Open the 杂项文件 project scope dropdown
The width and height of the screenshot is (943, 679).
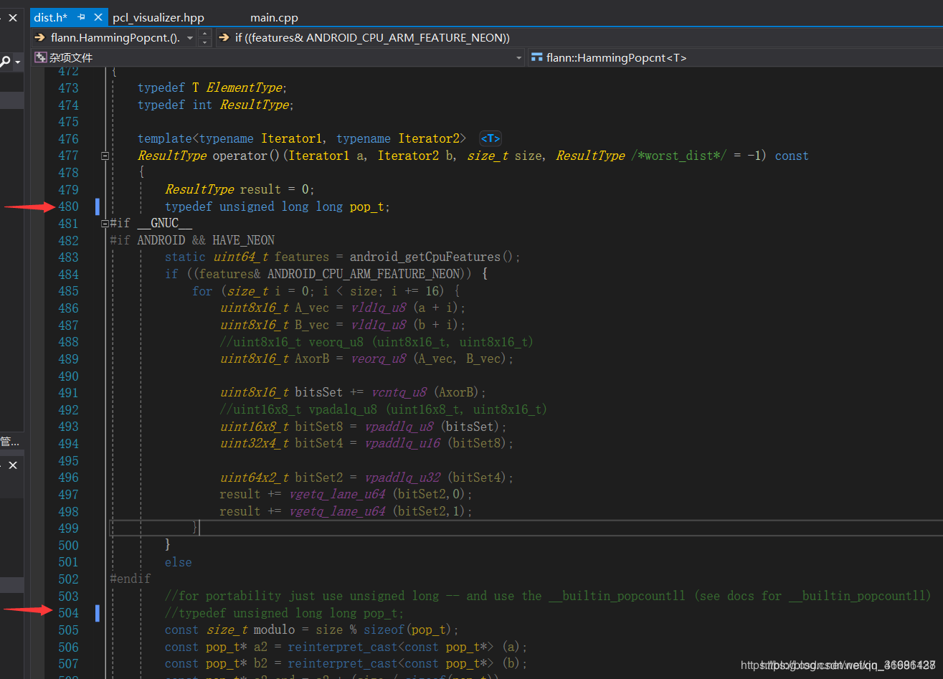(278, 57)
